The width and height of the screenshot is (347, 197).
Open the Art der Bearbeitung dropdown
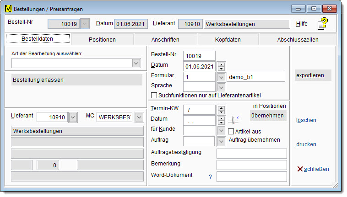click(x=136, y=63)
